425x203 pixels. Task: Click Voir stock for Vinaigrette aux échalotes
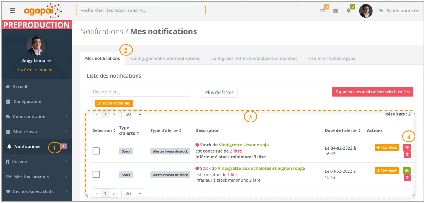coord(387,171)
